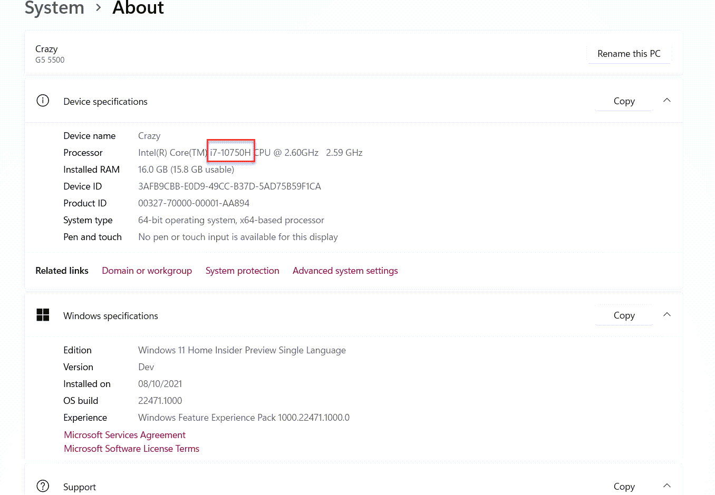
Task: Collapse the Device specifications section
Action: click(x=667, y=101)
